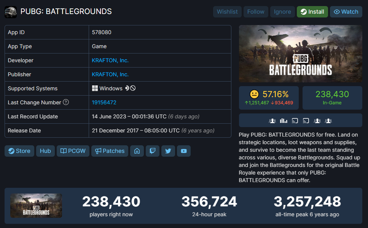This screenshot has width=368, height=228.
Task: Click the Ignore button
Action: [x=282, y=12]
